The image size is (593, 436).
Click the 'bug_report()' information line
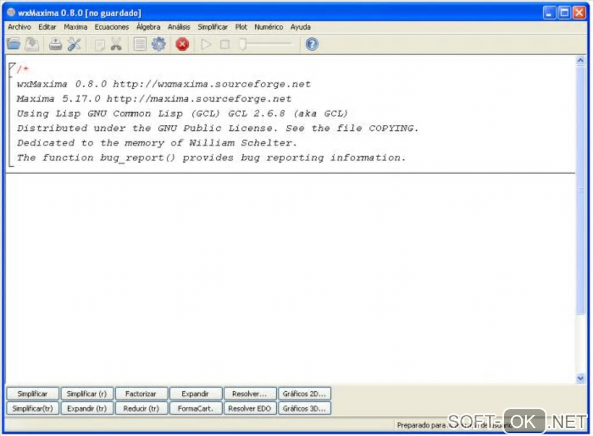[x=211, y=158]
